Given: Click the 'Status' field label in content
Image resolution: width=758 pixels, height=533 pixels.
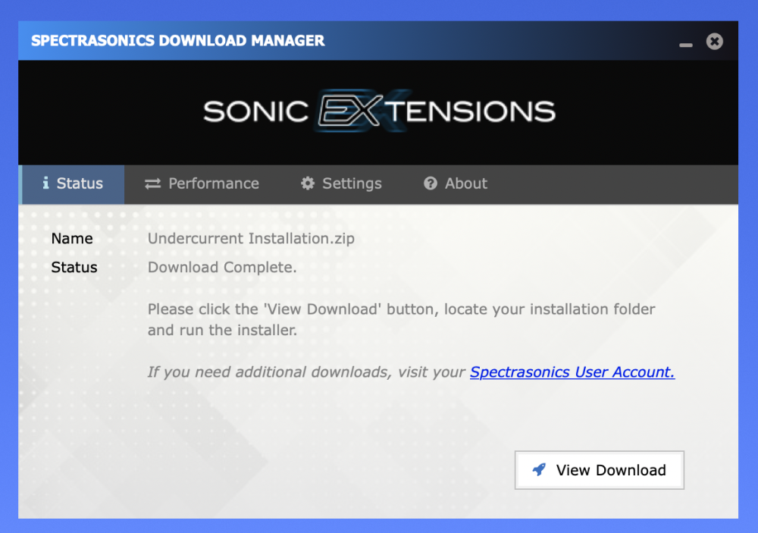Looking at the screenshot, I should [x=74, y=268].
